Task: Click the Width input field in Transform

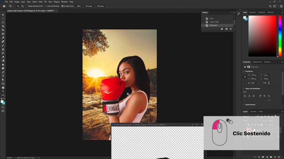Action: pos(254,75)
